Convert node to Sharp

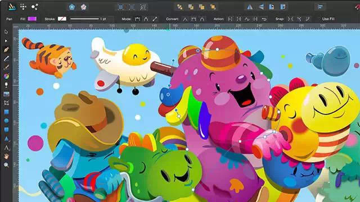click(x=185, y=19)
